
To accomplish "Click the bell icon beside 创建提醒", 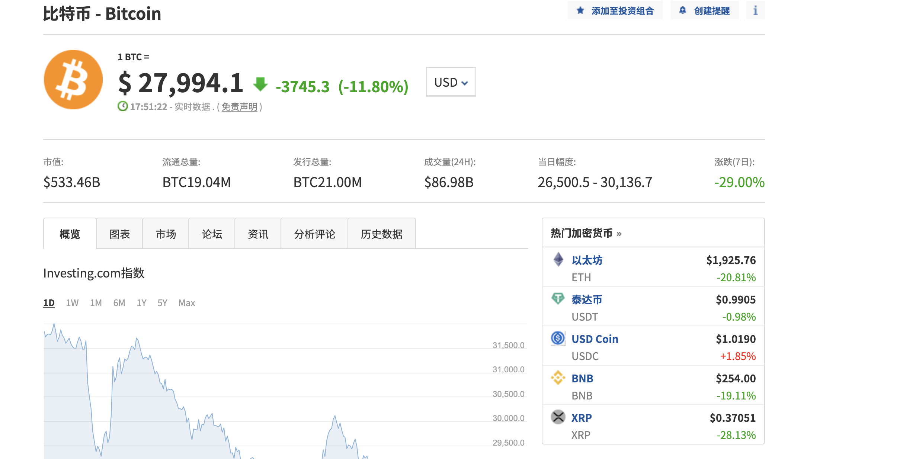I will (682, 10).
